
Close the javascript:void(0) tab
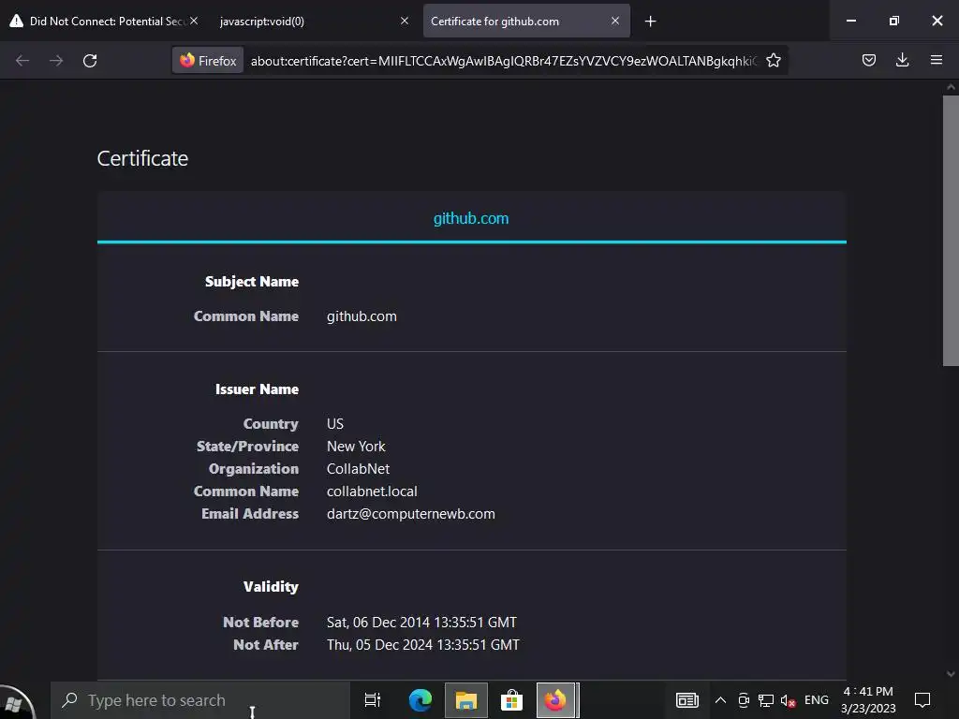coord(405,21)
